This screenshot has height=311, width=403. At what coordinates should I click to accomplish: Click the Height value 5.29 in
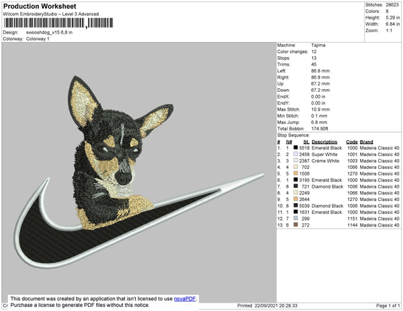(392, 17)
